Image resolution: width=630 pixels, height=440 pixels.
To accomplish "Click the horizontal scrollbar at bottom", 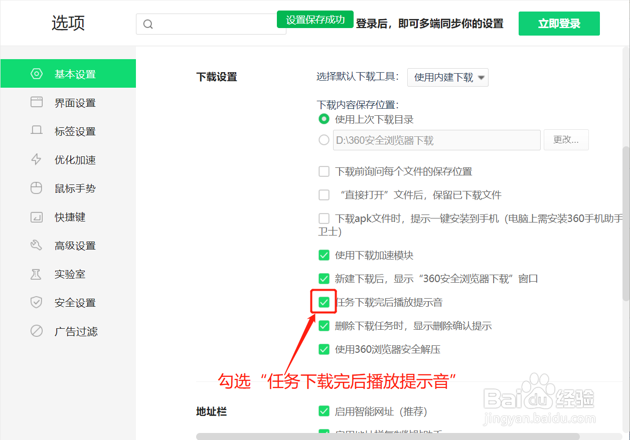I will pos(388,436).
